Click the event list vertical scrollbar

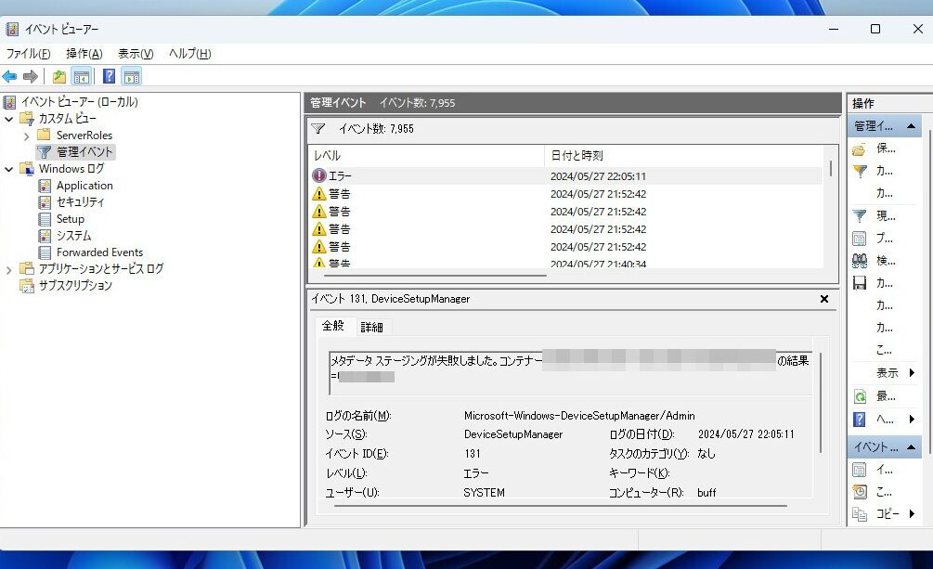[830, 168]
